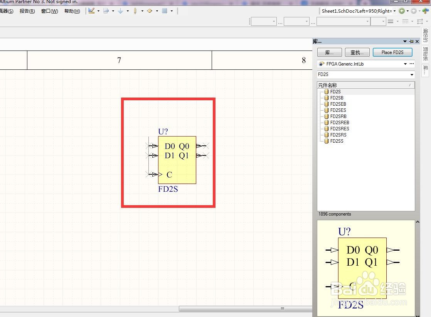Click the FD2S symbol preview thumbnail
The height and width of the screenshot is (317, 431).
tap(365, 268)
